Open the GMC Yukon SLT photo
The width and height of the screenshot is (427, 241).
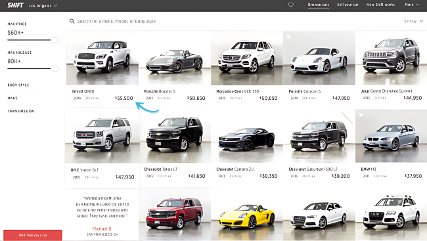[x=102, y=136]
